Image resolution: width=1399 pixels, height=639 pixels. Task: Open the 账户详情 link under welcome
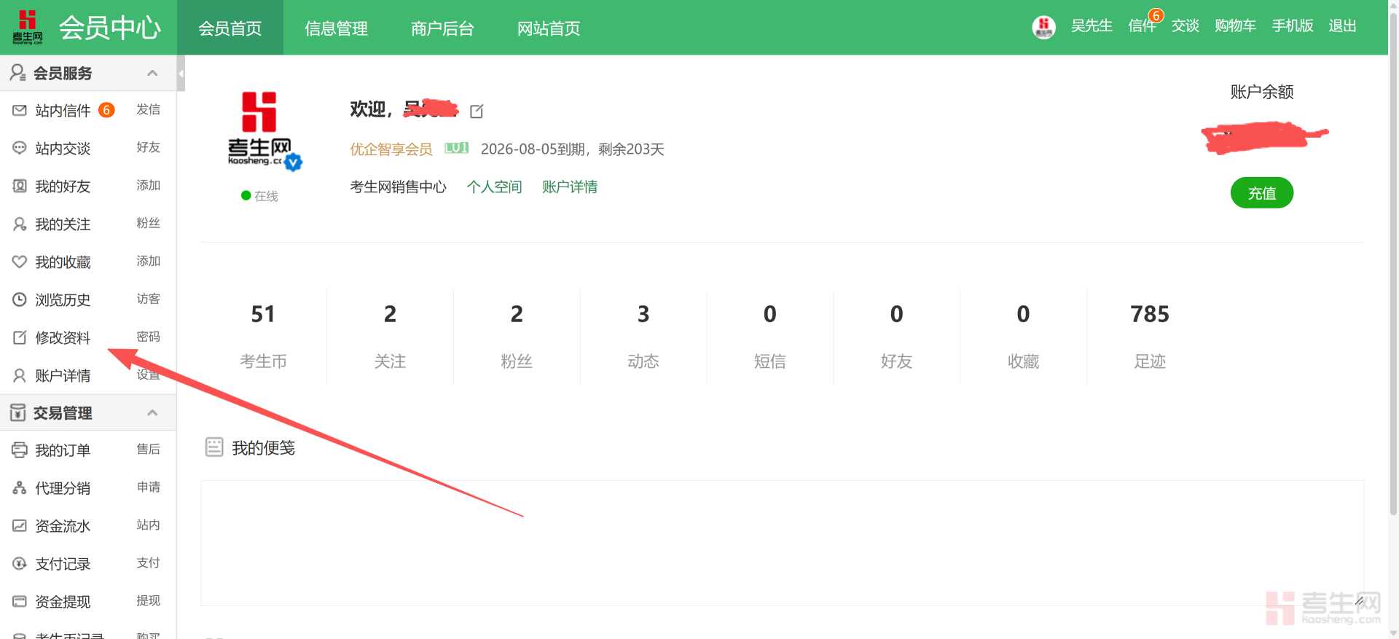[569, 187]
